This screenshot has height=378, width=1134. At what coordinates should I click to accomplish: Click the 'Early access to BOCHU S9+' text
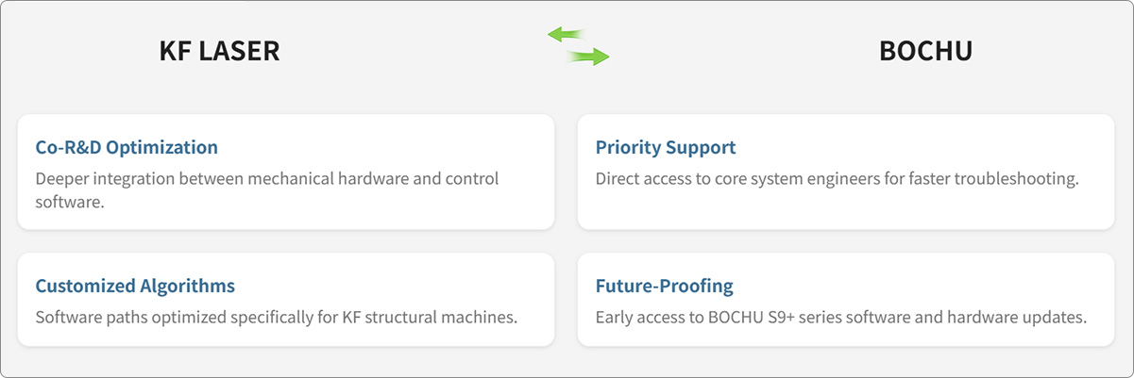(841, 317)
